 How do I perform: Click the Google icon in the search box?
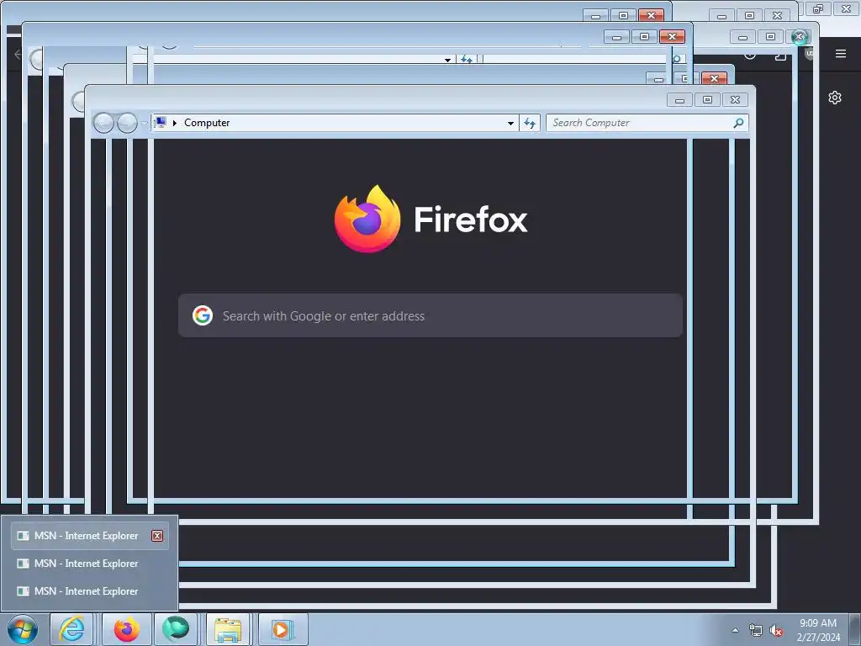(x=203, y=316)
